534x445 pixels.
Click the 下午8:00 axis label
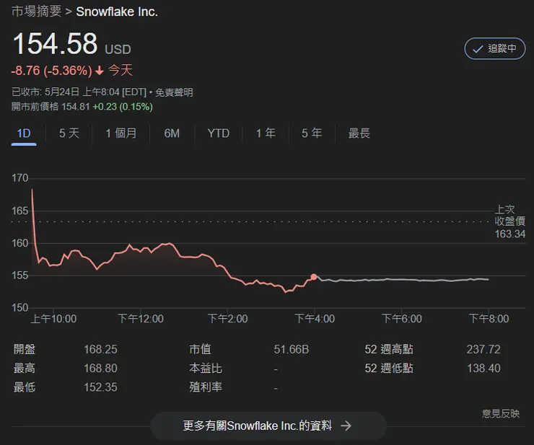[x=489, y=319]
